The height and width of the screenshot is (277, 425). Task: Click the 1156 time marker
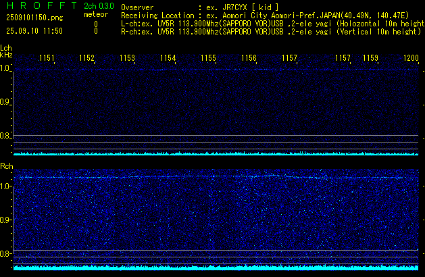click(249, 58)
